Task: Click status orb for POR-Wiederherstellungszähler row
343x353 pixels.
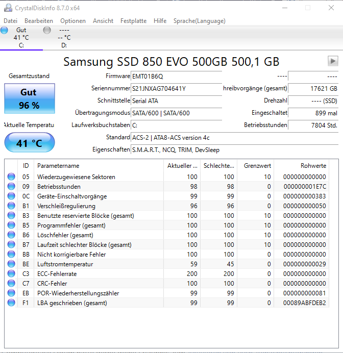Action: (11, 293)
